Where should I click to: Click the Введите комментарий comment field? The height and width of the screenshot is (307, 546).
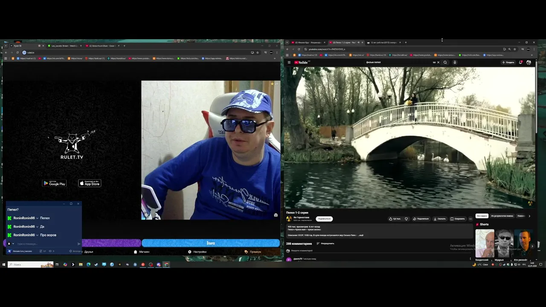point(380,251)
